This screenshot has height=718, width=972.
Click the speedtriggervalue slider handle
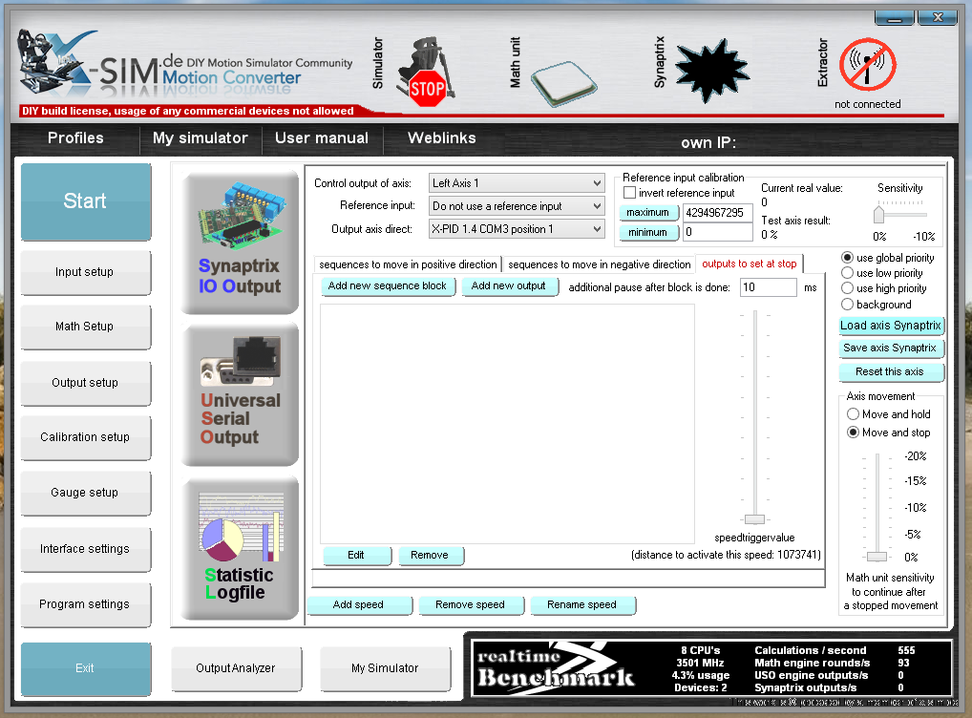click(754, 518)
